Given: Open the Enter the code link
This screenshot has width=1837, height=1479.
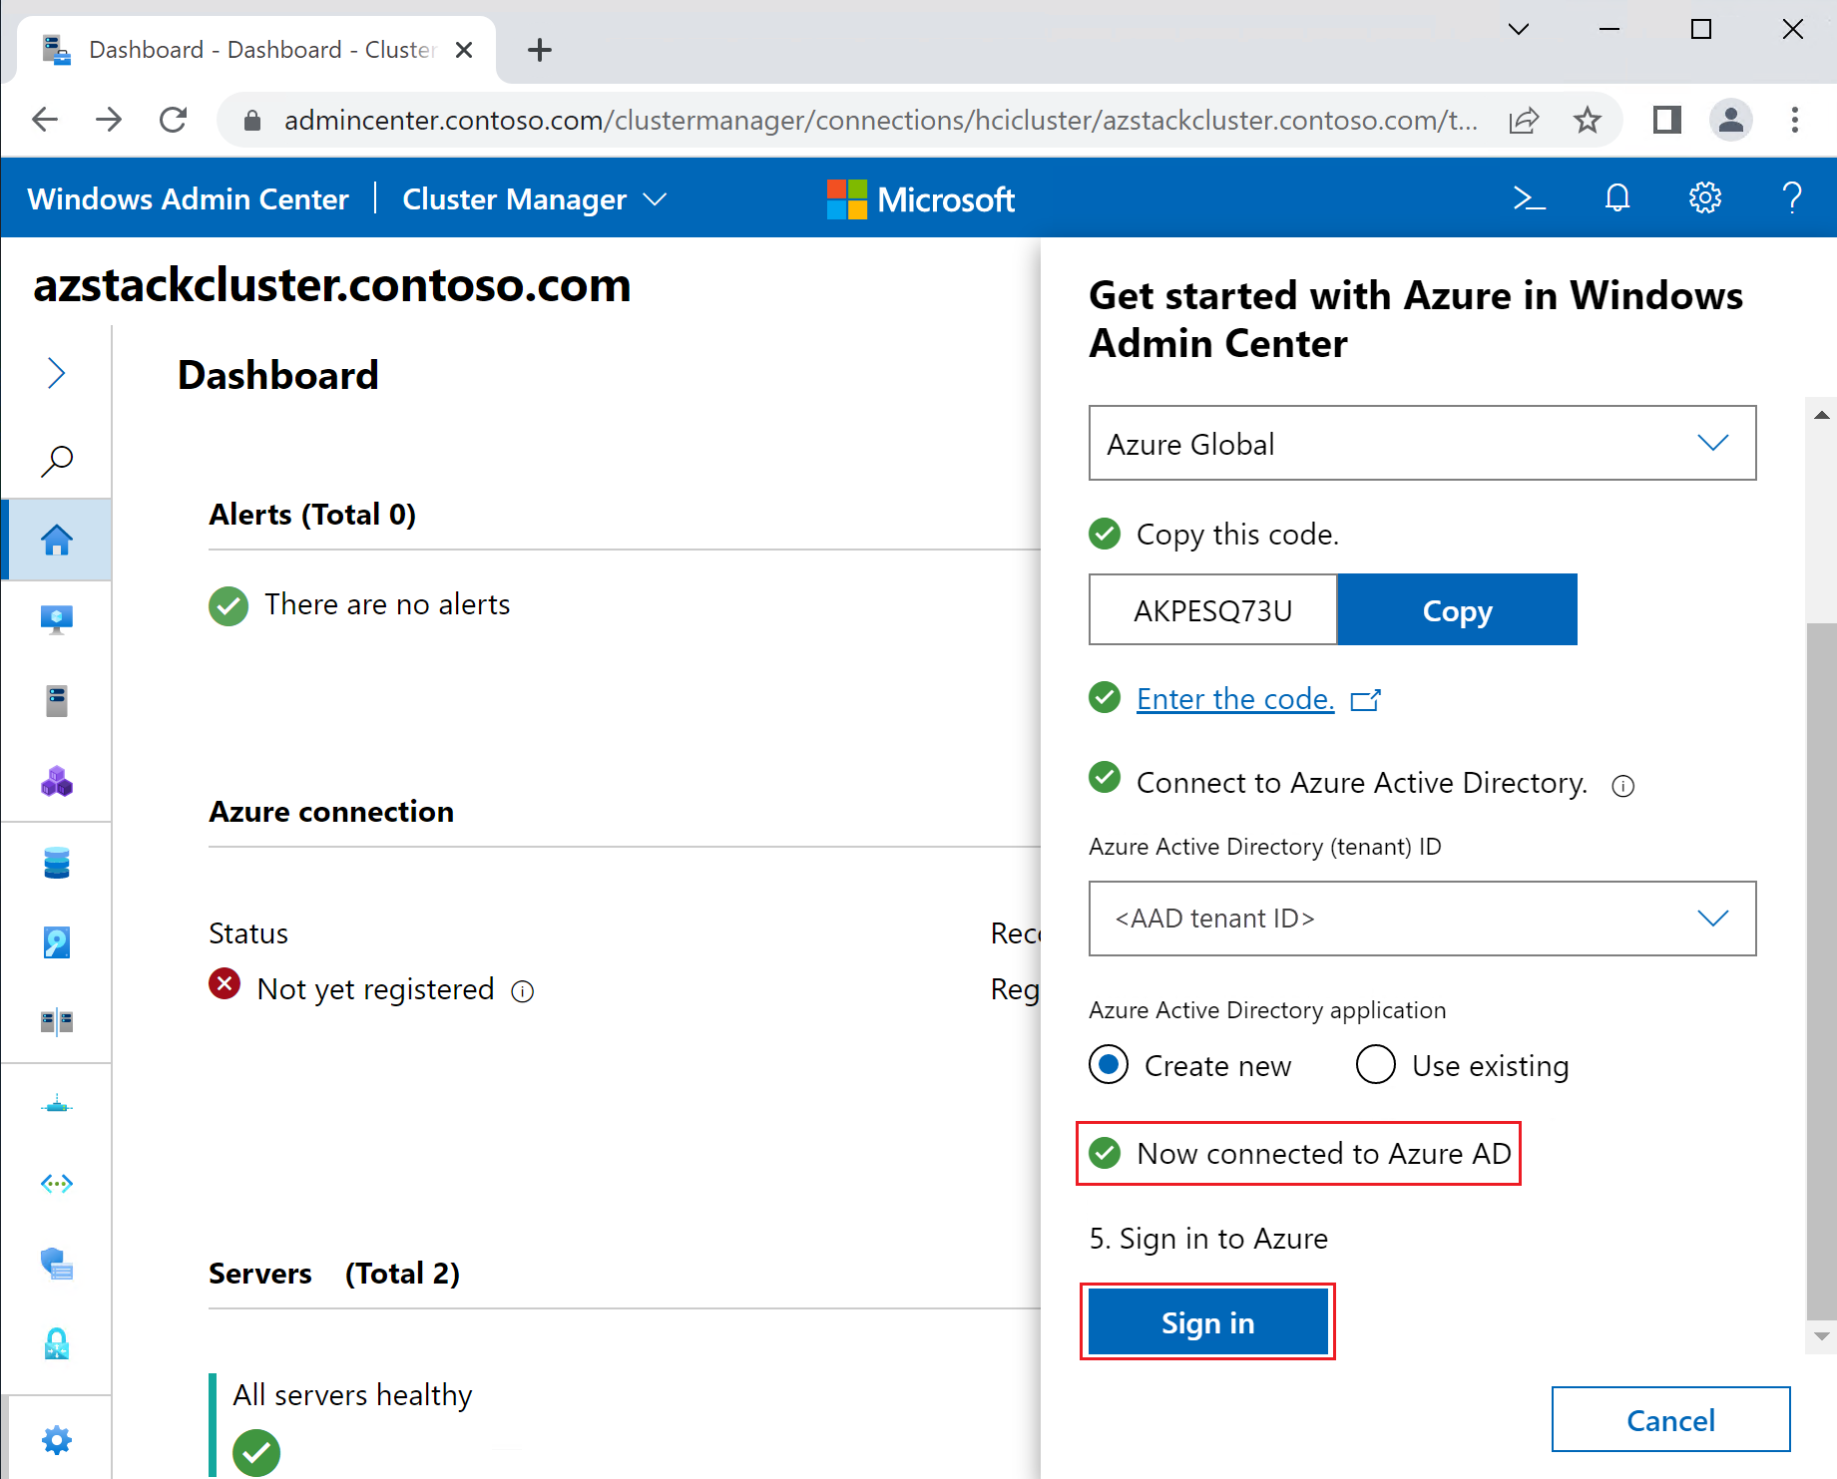Looking at the screenshot, I should pos(1235,699).
